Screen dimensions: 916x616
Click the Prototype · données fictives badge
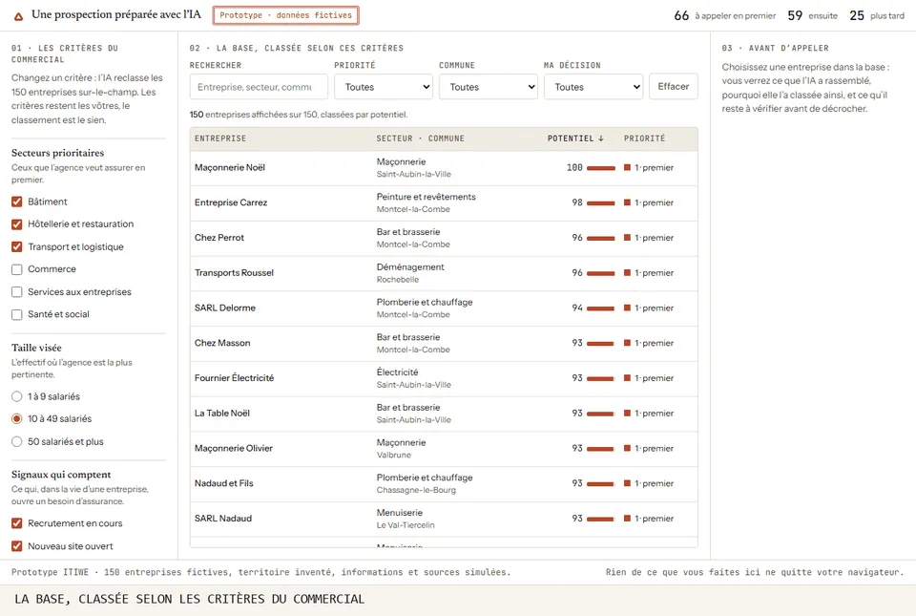pos(285,15)
